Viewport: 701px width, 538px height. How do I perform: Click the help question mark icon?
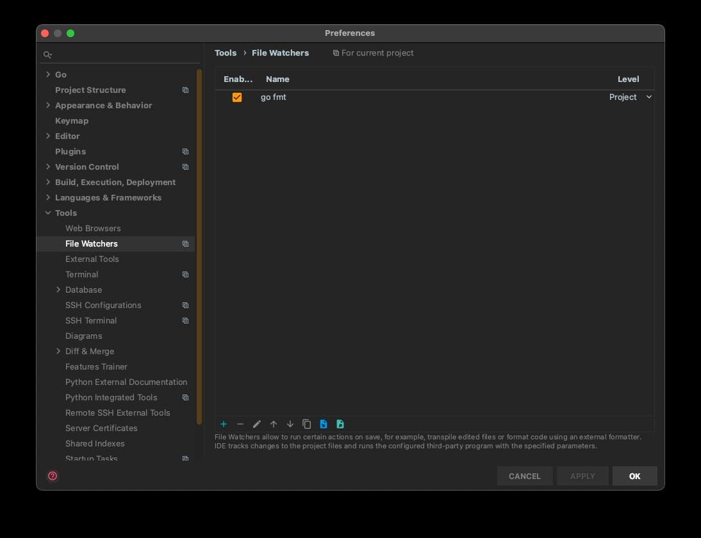pos(52,476)
